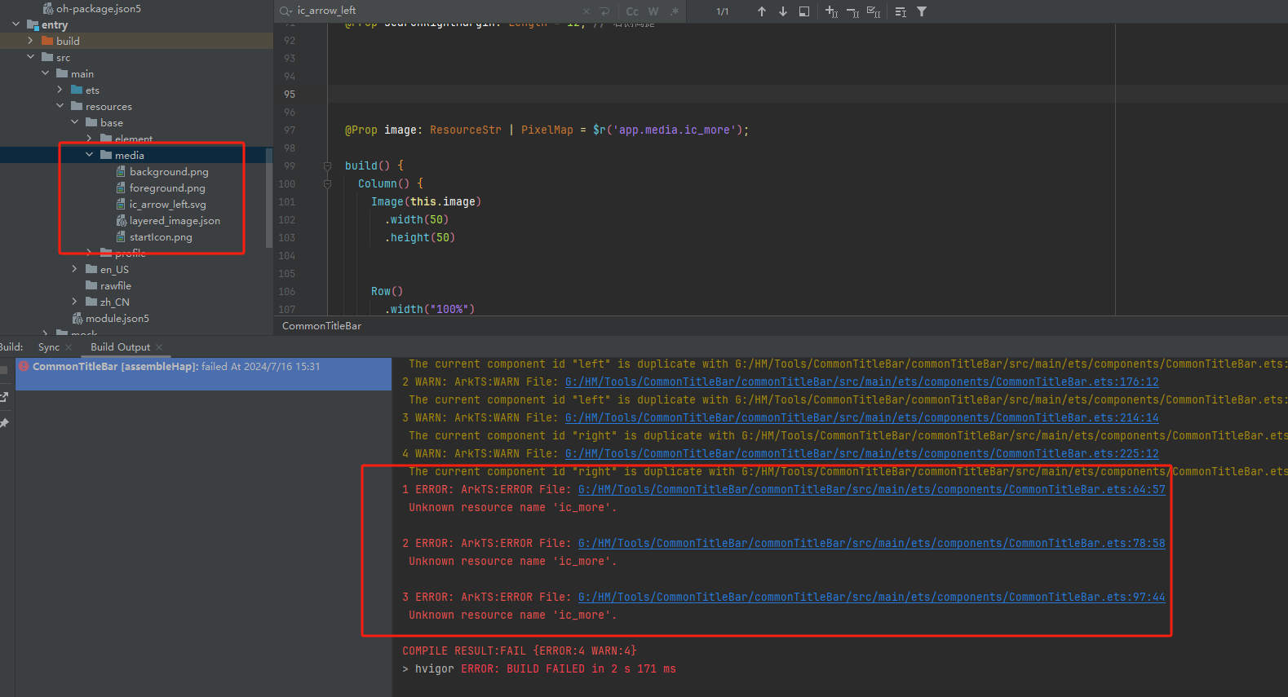
Task: Go to previous occurrence arrow
Action: 762,11
